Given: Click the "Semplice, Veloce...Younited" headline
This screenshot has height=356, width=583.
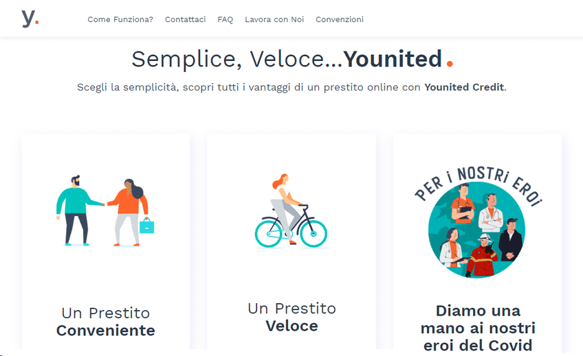Looking at the screenshot, I should pyautogui.click(x=286, y=60).
